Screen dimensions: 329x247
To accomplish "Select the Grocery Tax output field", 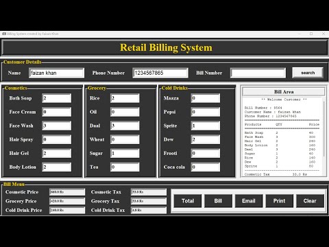I will pyautogui.click(x=149, y=201).
